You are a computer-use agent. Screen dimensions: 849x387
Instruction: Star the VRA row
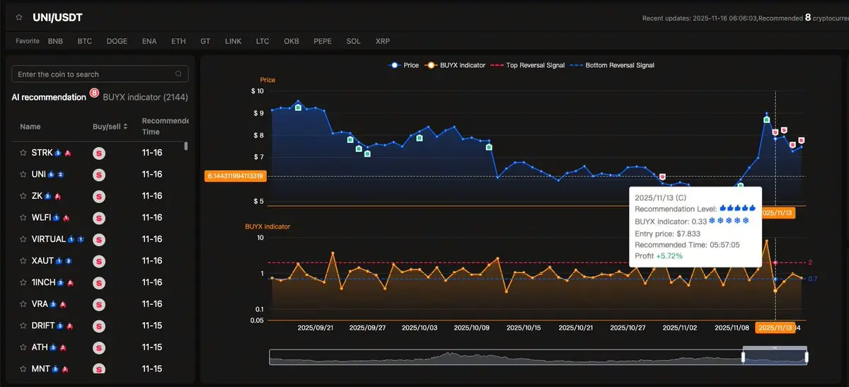click(x=23, y=304)
